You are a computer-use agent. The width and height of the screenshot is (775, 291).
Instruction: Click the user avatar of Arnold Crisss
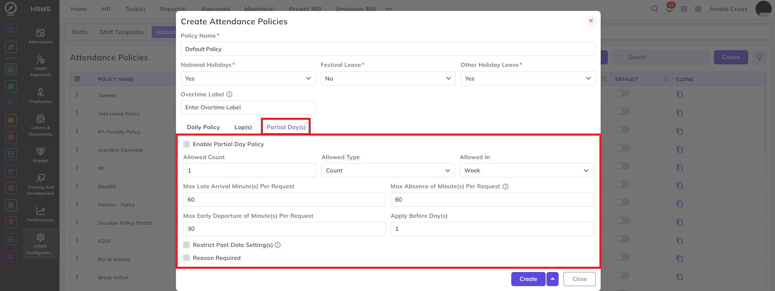763,9
